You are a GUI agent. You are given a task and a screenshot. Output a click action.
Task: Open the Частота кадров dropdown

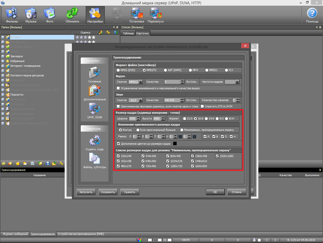(237, 82)
